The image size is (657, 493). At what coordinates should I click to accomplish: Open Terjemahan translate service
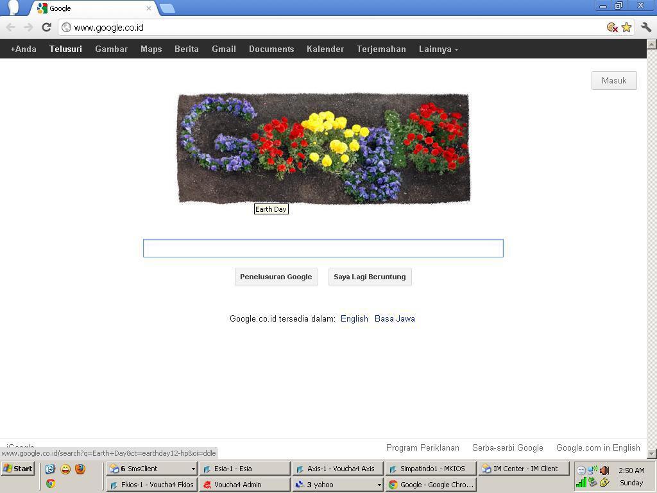tap(381, 49)
